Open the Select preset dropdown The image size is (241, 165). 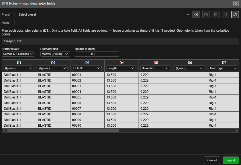tap(103, 14)
